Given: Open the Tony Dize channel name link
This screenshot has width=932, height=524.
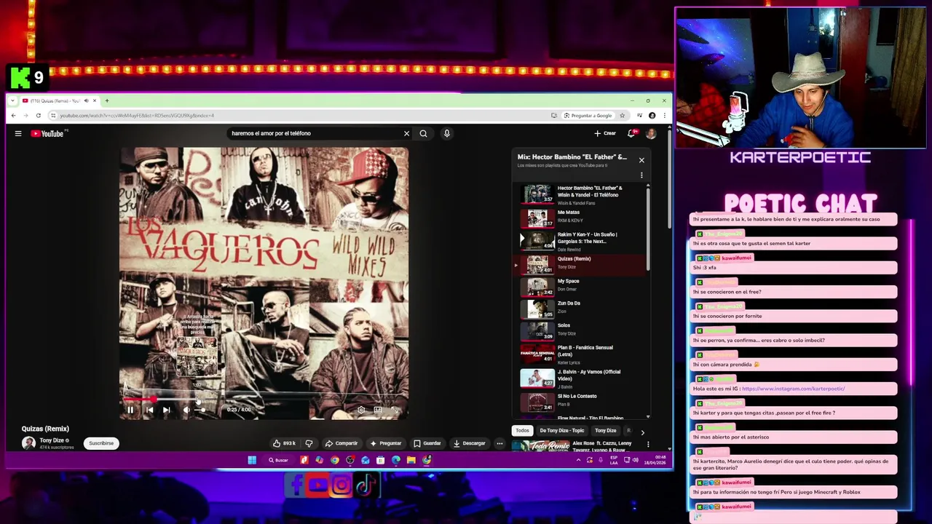Looking at the screenshot, I should coord(52,440).
